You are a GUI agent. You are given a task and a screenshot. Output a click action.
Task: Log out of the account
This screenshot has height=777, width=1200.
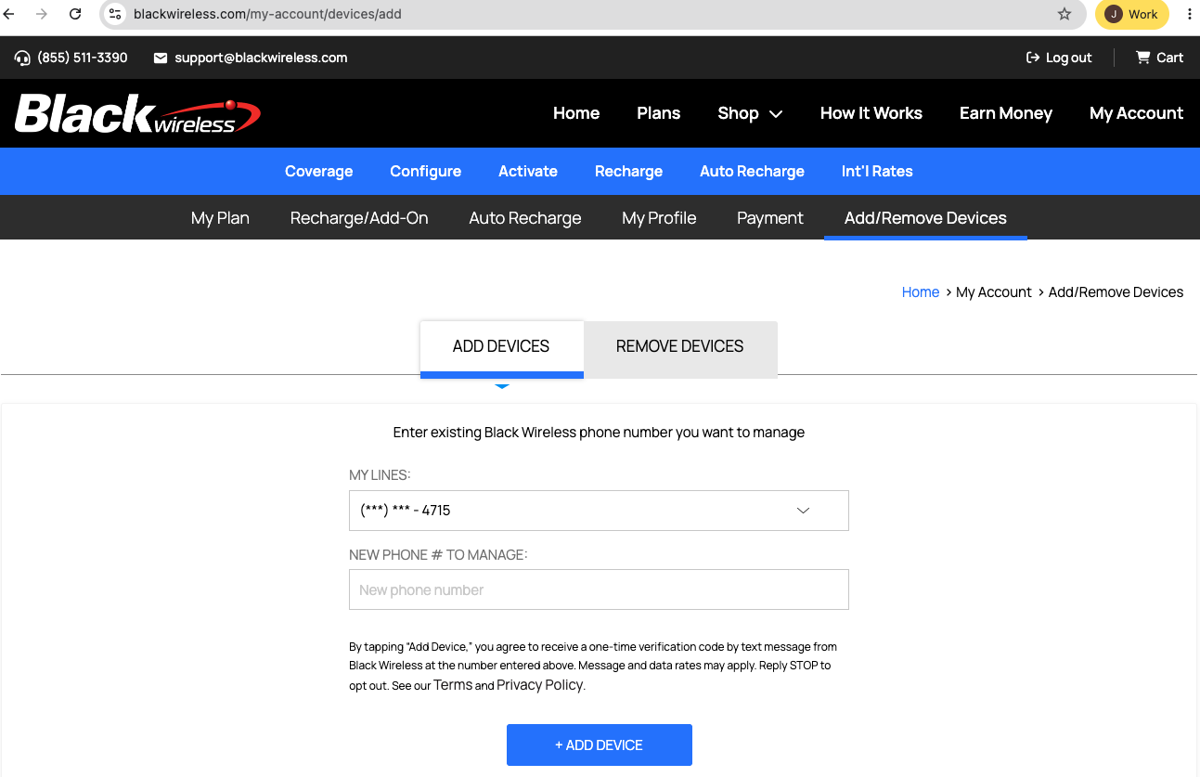coord(1068,58)
